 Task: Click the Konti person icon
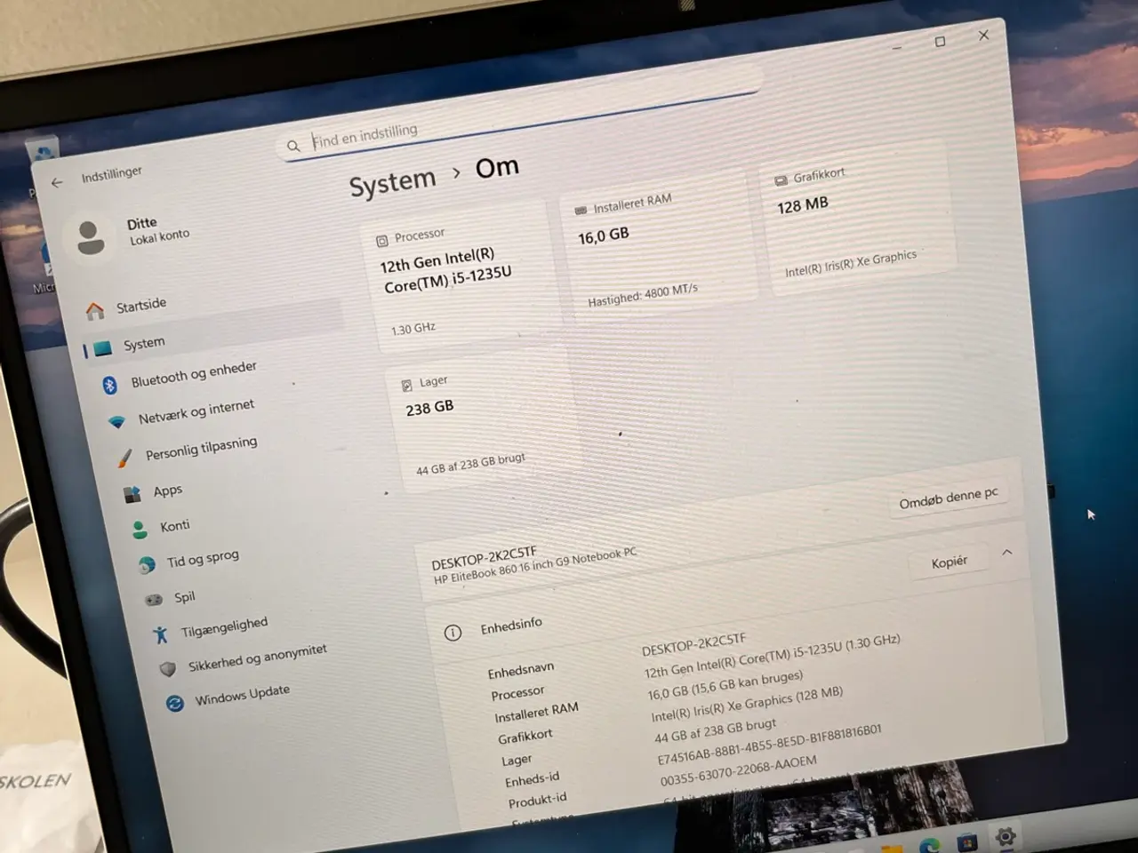point(140,530)
